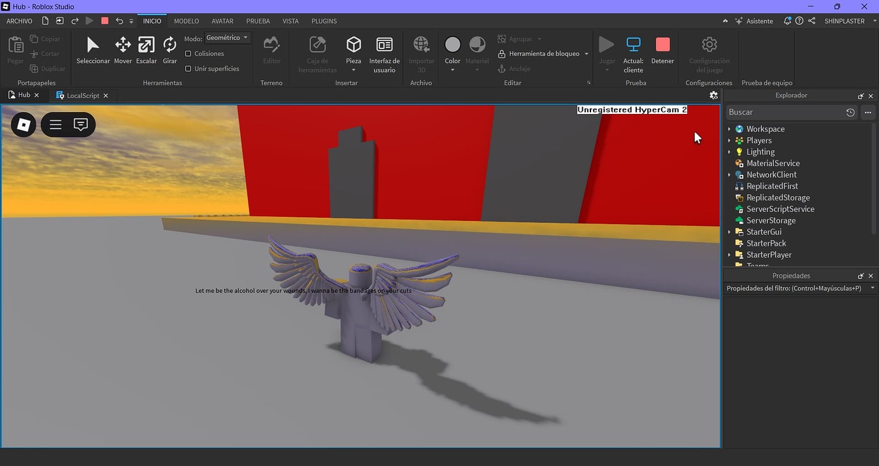Open the help question mark icon
Screen dimensions: 879x466
pyautogui.click(x=799, y=21)
